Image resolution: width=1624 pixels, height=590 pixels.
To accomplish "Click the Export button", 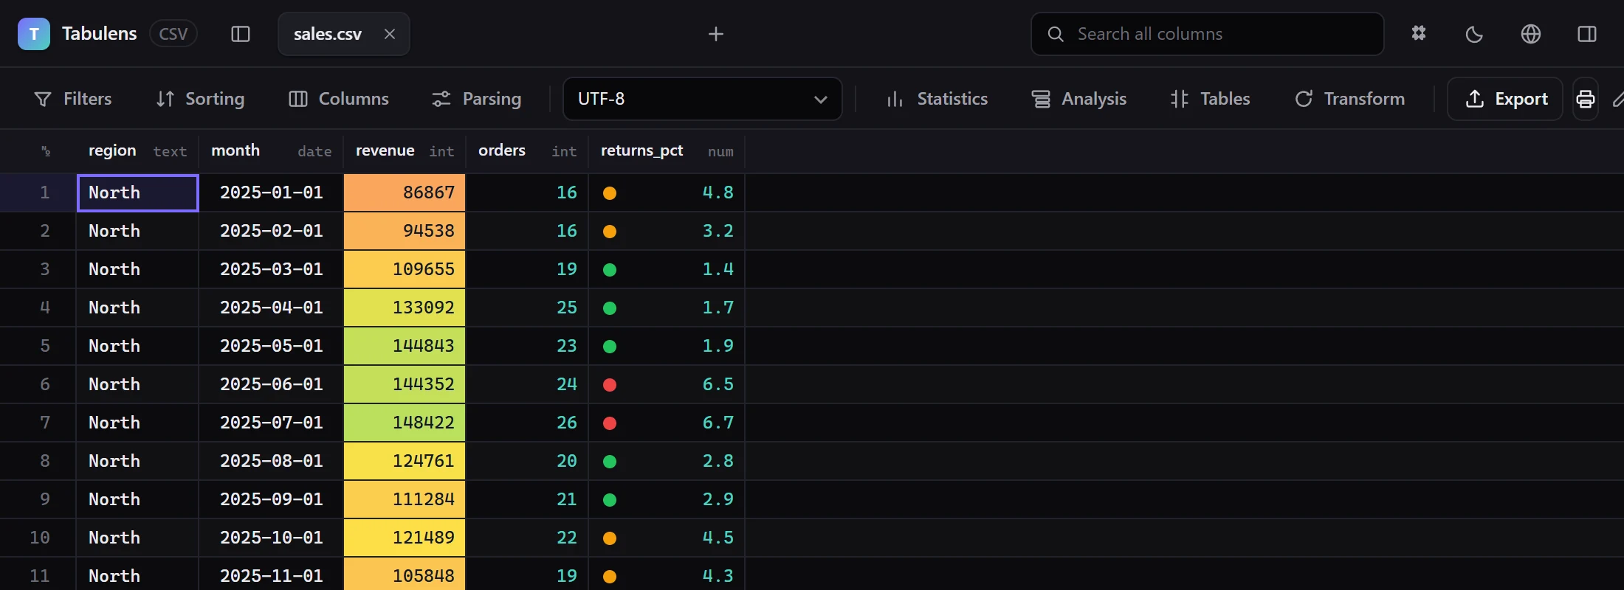I will point(1505,99).
